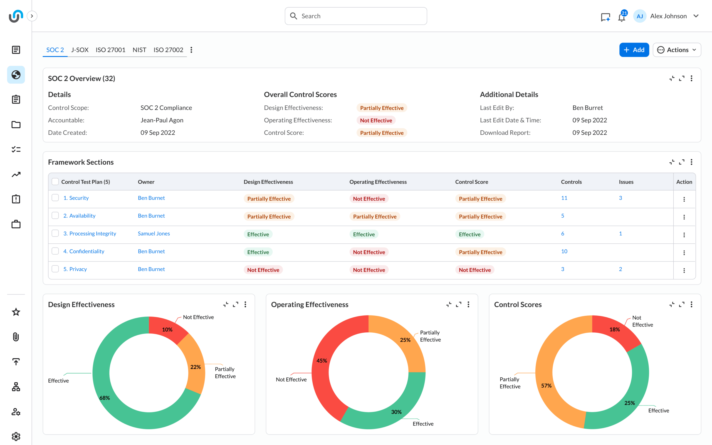Toggle the Control Test Plan select-all checkbox
The image size is (712, 445).
tap(55, 182)
